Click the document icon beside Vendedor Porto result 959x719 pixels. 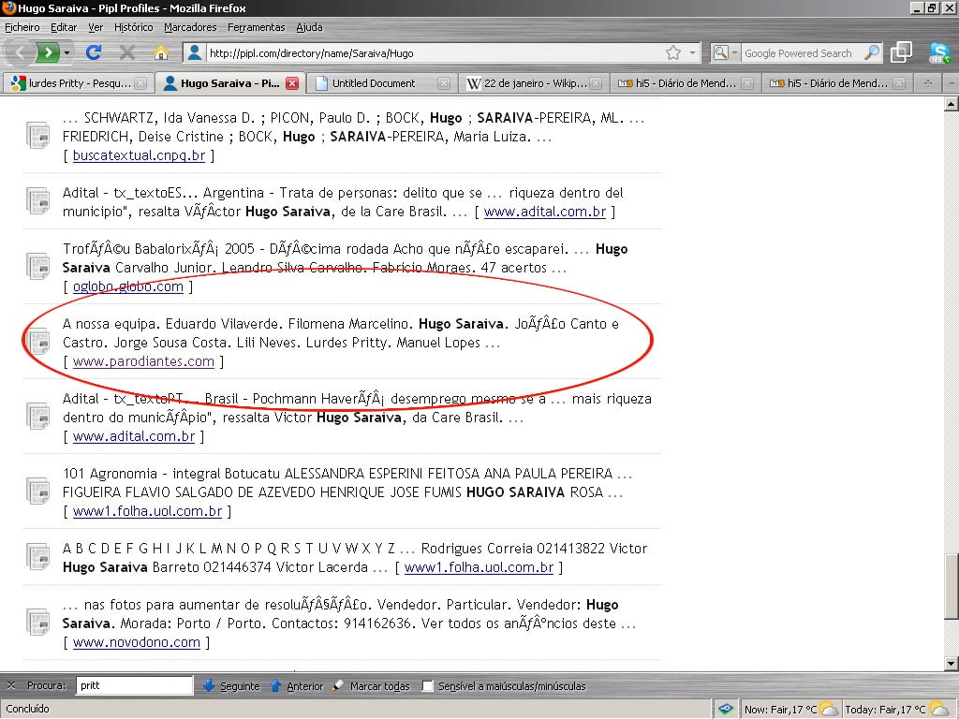tap(38, 622)
